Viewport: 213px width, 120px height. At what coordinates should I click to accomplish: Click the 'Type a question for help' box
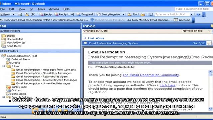point(194,9)
